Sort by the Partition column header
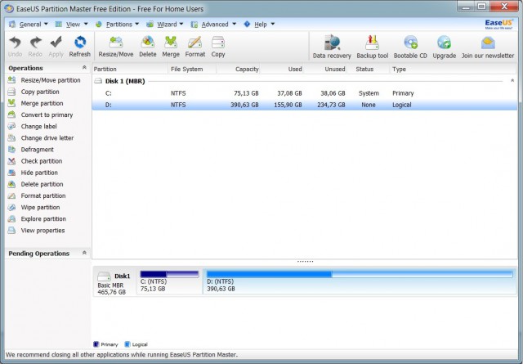 click(130, 70)
